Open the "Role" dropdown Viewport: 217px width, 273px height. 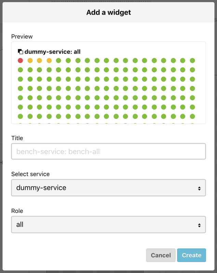[x=108, y=224]
